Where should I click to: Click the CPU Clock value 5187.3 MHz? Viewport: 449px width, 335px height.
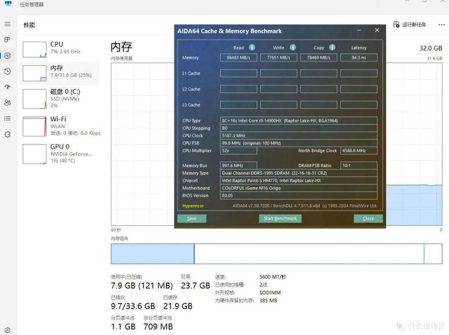pos(299,135)
